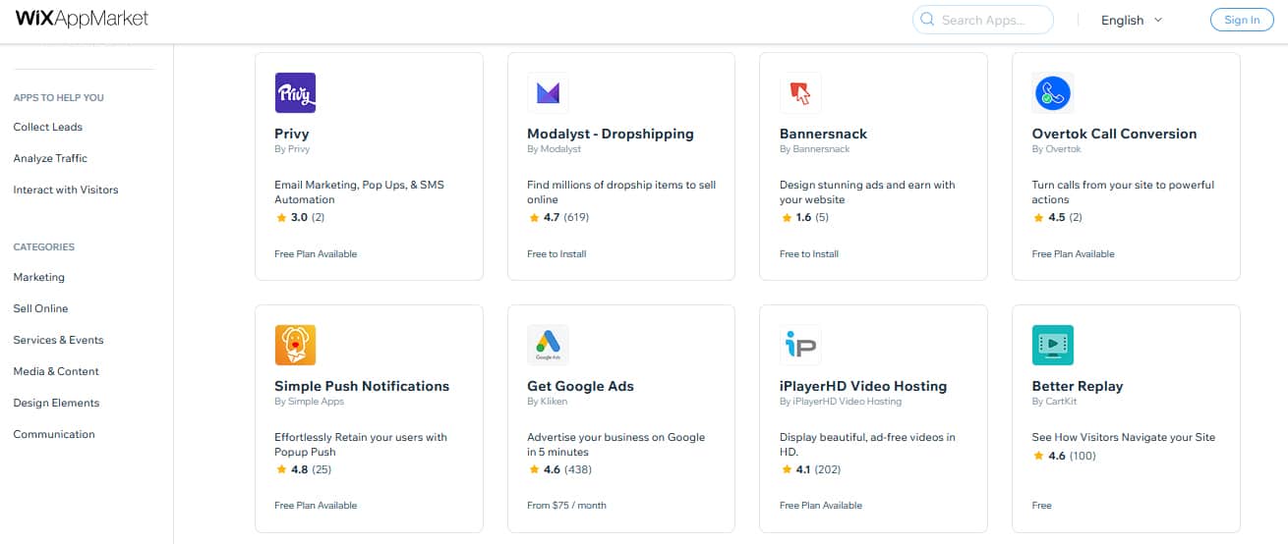The image size is (1288, 544).
Task: Click "Free Plan Available" on Simple Push Notifications
Action: click(x=316, y=506)
